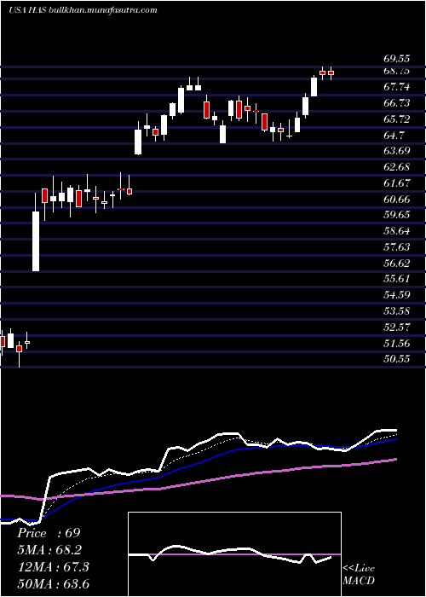
Task: Click the '50MA : 63.6' readout
Action: click(53, 583)
